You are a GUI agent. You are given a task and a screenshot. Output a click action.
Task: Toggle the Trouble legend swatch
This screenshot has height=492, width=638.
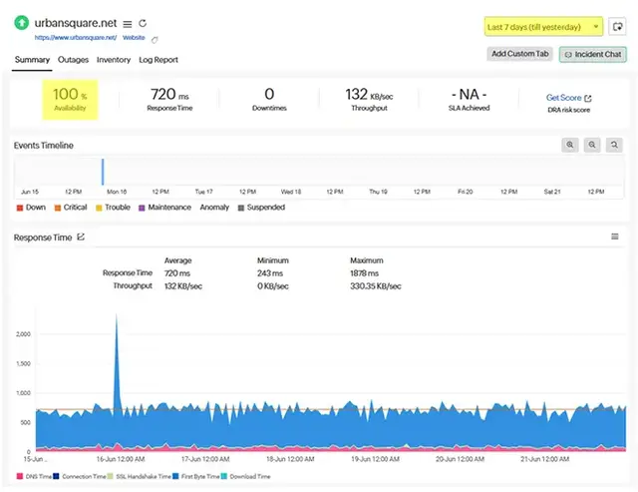[99, 208]
